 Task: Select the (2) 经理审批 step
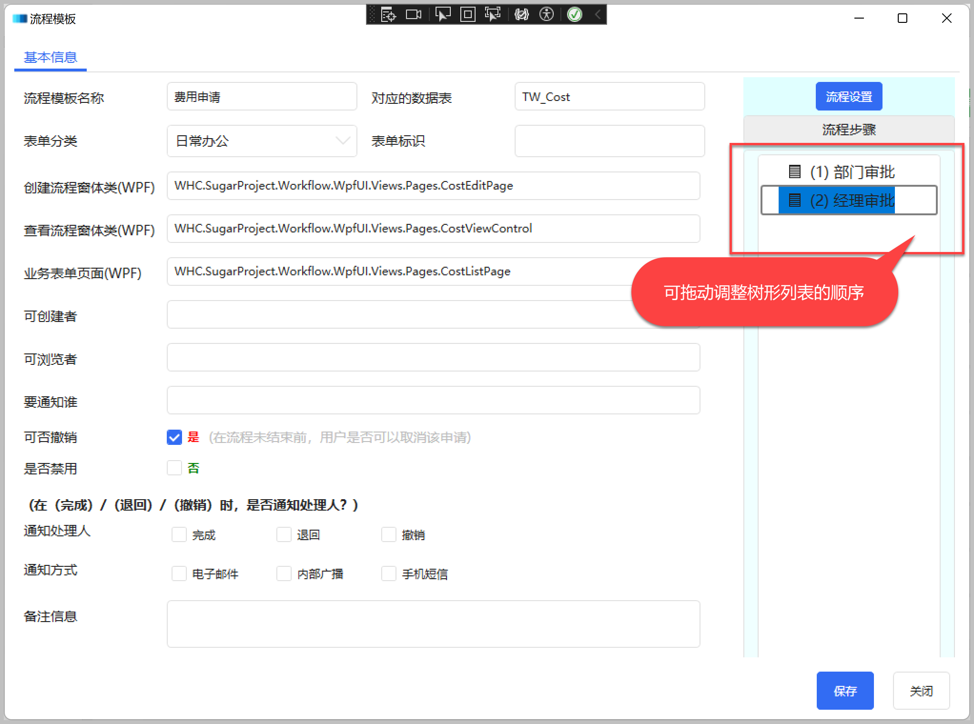click(x=849, y=200)
